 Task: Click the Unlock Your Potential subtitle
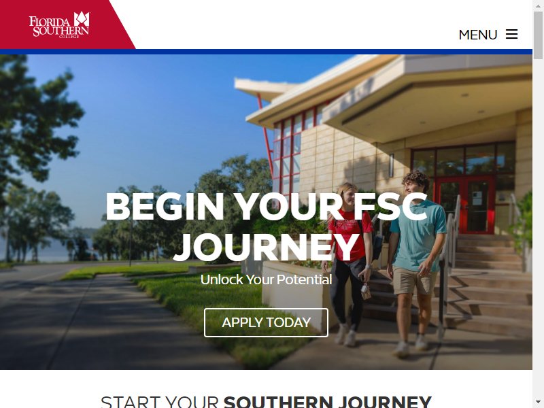[266, 279]
